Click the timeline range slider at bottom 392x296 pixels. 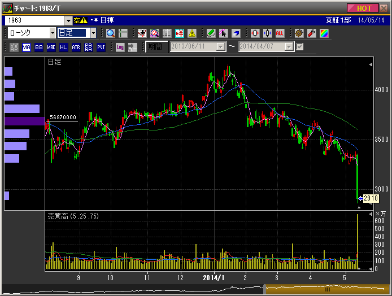(x=326, y=289)
